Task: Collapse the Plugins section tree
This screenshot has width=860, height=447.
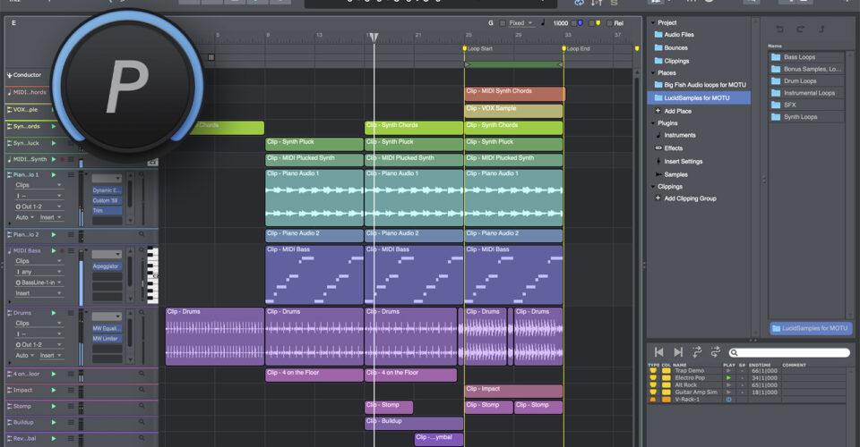Action: pyautogui.click(x=651, y=122)
